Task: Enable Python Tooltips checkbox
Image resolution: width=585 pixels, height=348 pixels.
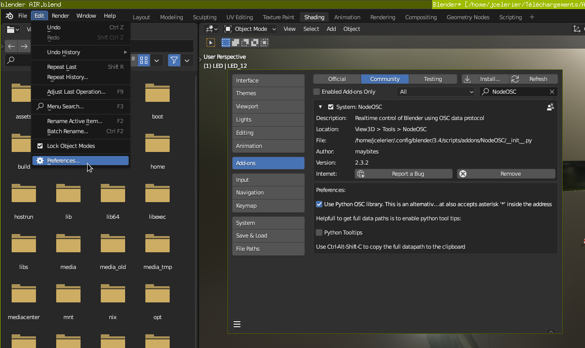Action: 319,233
